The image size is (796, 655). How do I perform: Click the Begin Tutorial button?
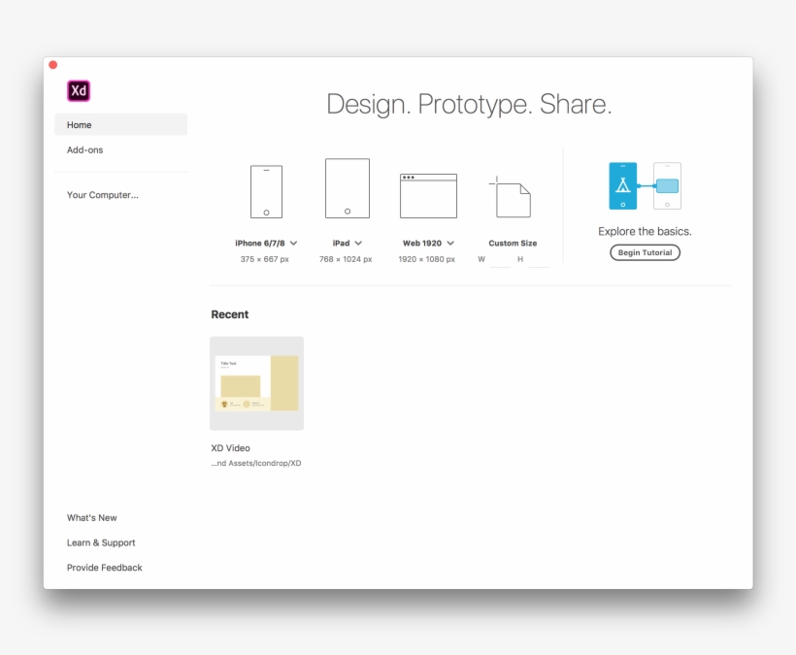645,252
